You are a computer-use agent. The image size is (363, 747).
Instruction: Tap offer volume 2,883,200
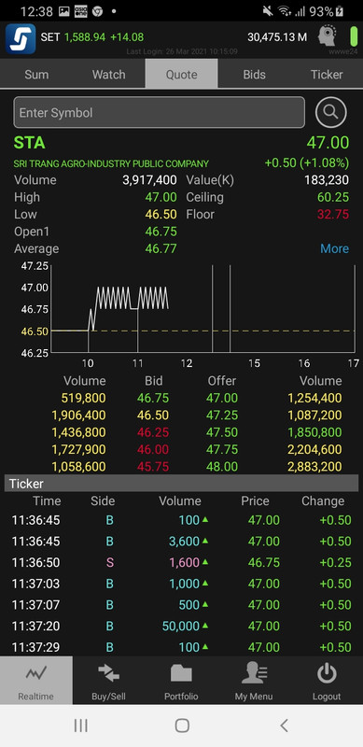pyautogui.click(x=314, y=466)
